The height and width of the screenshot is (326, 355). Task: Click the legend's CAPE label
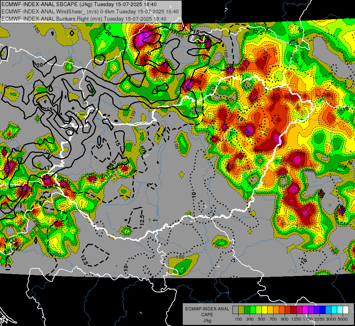pyautogui.click(x=207, y=315)
